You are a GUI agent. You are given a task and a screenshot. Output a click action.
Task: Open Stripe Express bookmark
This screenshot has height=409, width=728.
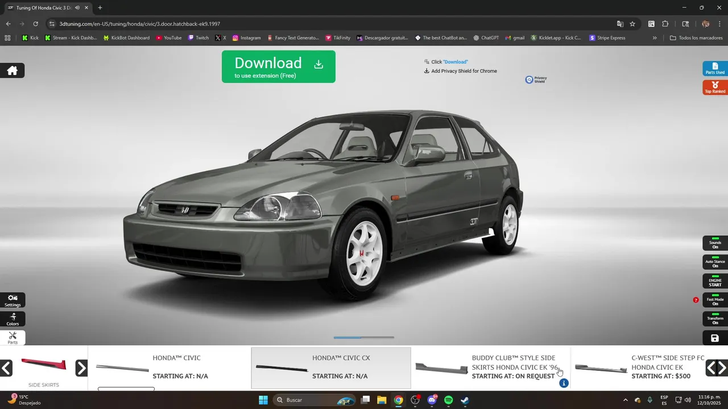607,38
